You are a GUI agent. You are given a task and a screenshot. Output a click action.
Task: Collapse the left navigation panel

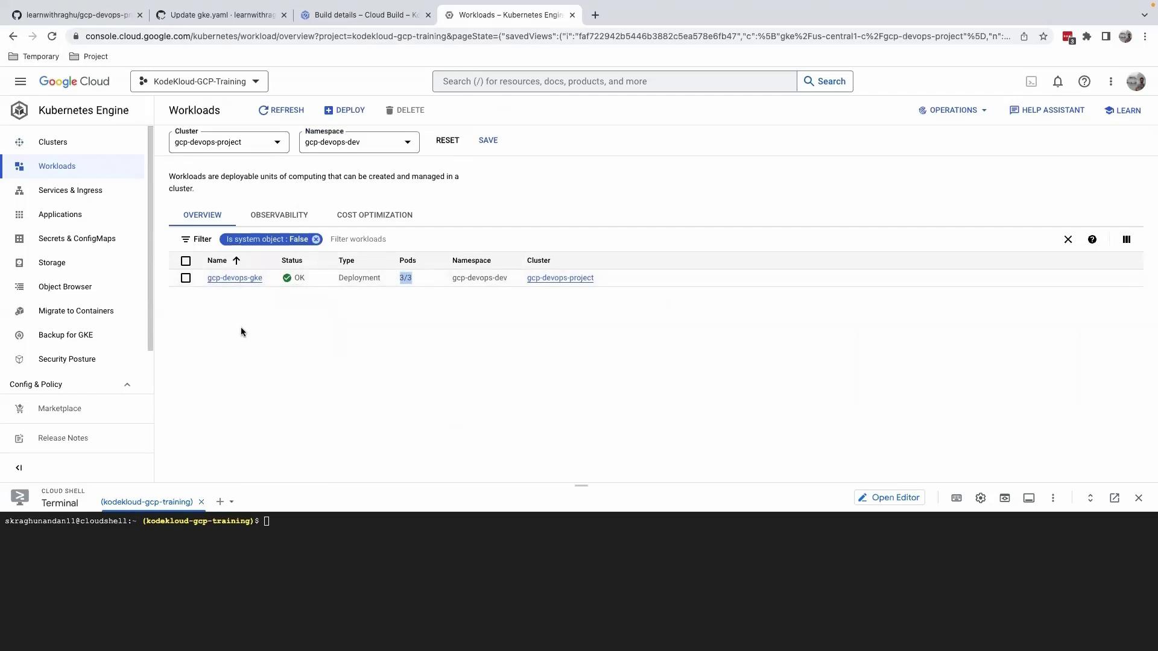tap(19, 468)
